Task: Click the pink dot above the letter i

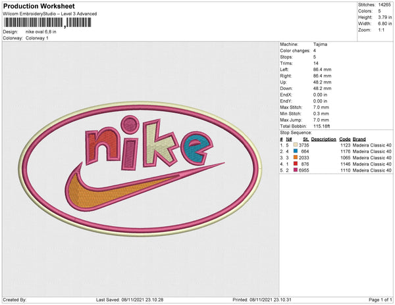Action: click(130, 125)
